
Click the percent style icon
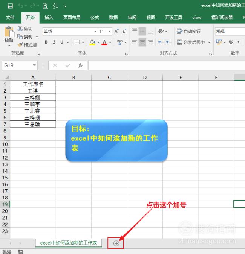[x=231, y=42]
